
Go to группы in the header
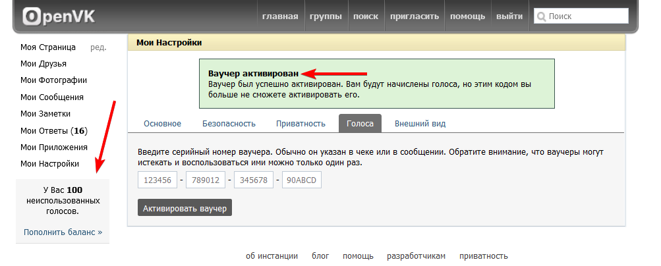[326, 16]
